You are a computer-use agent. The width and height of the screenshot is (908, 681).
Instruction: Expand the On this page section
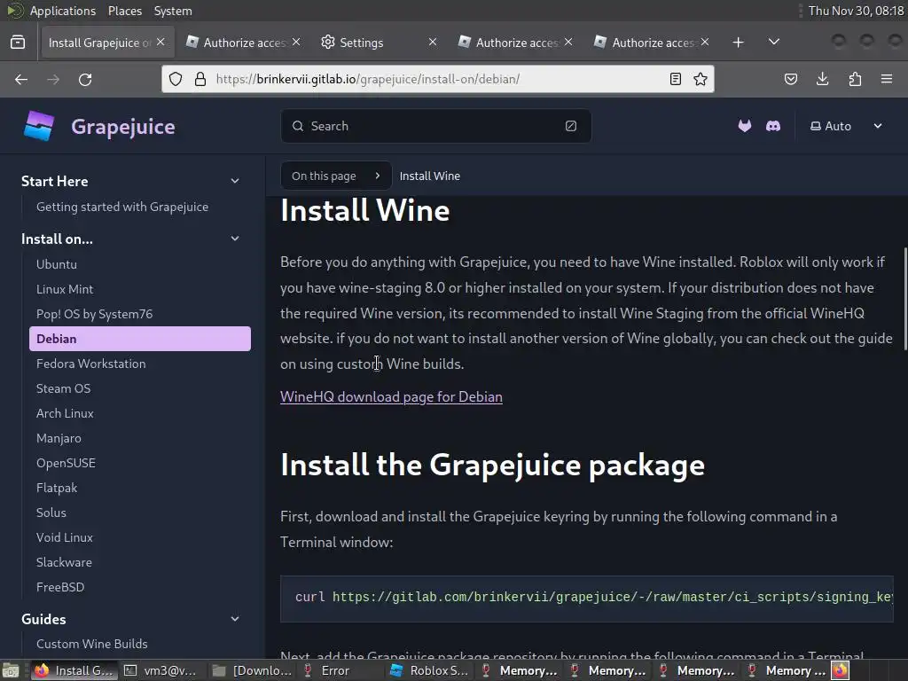click(336, 176)
